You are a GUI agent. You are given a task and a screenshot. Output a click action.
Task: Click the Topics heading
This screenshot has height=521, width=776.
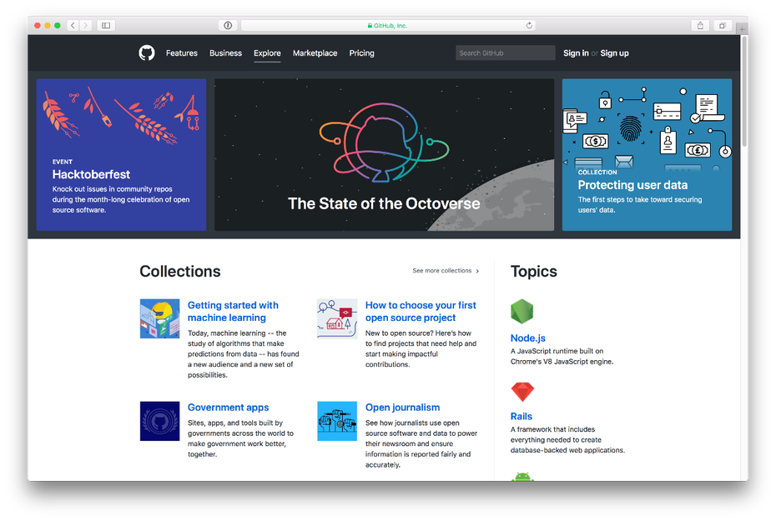coord(533,272)
